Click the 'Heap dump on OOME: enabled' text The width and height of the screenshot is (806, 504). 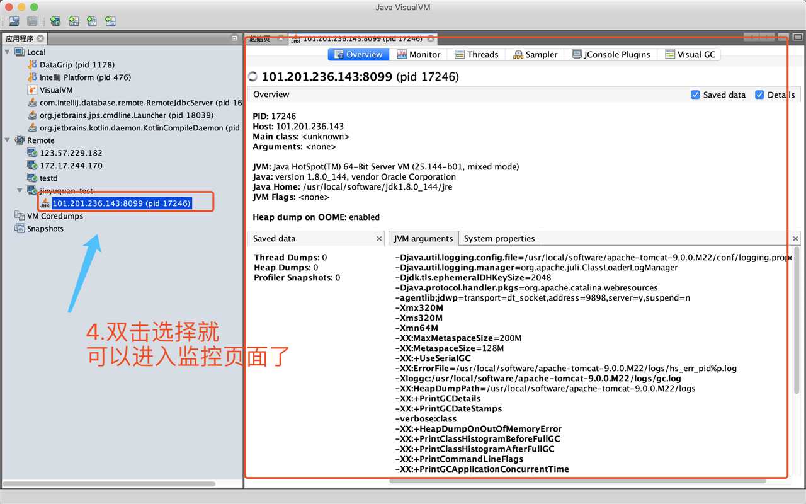click(316, 217)
